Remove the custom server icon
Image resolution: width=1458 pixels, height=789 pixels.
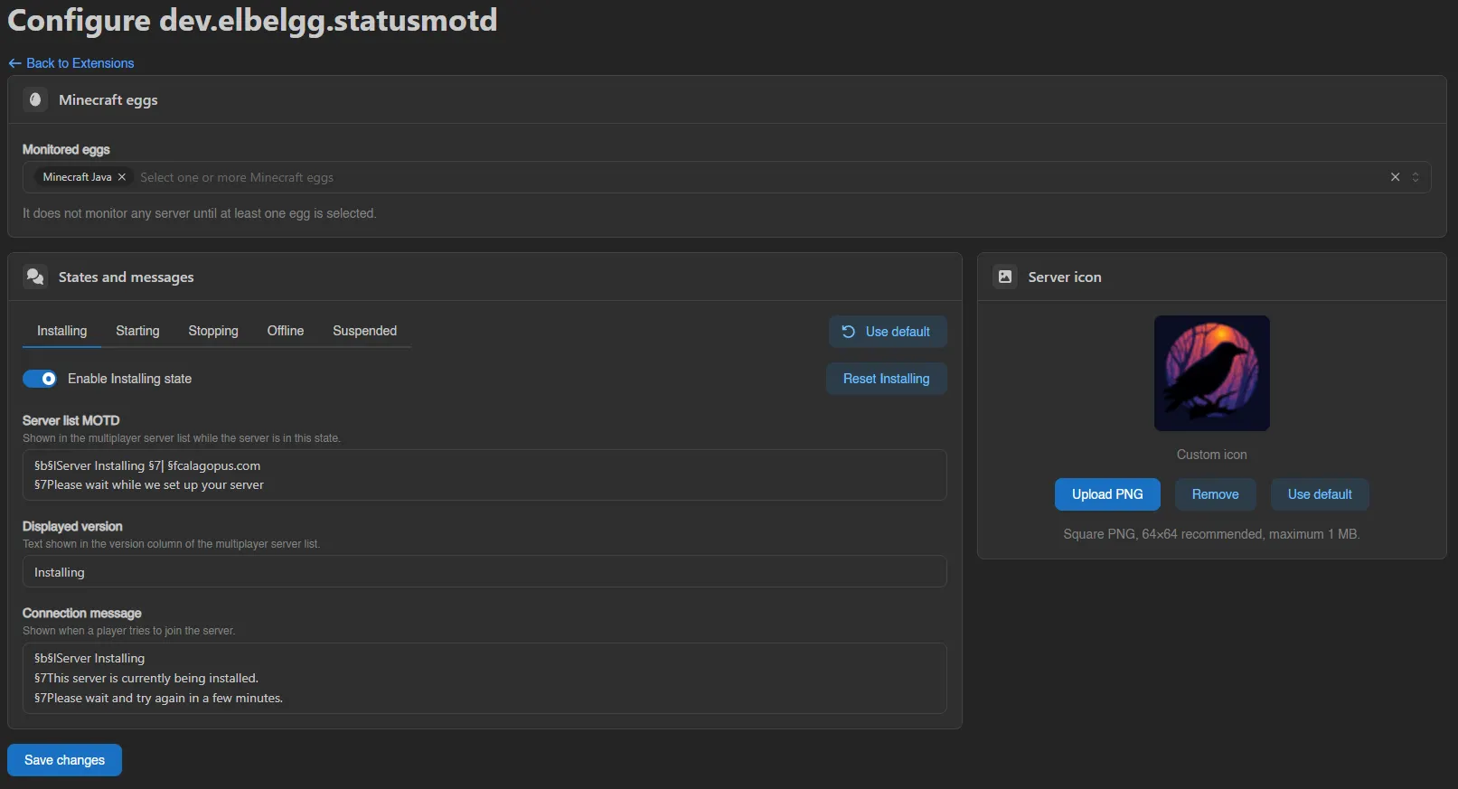tap(1215, 494)
